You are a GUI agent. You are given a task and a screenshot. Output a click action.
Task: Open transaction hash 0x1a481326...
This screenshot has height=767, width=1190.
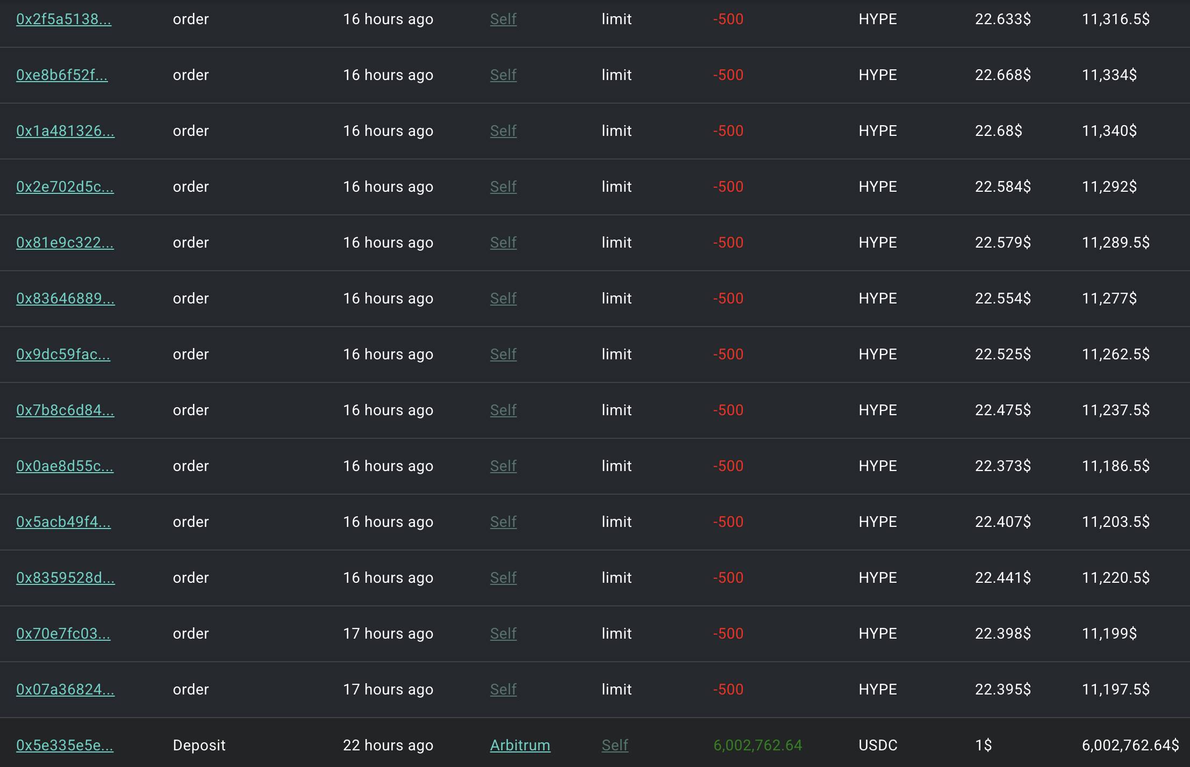coord(65,131)
